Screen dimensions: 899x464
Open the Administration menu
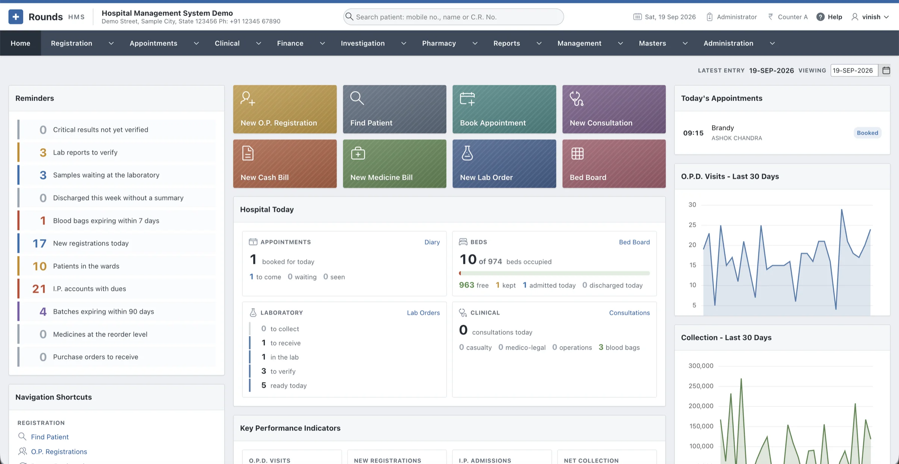coord(728,43)
